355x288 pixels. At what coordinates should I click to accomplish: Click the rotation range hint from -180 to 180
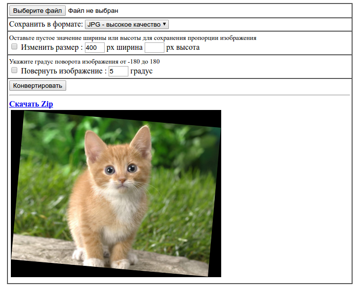click(x=84, y=62)
